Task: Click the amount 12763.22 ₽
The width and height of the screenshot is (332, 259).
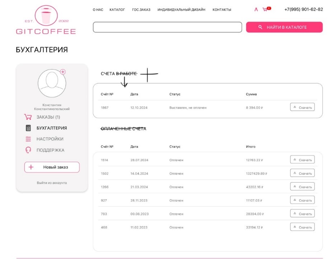Action: click(254, 160)
